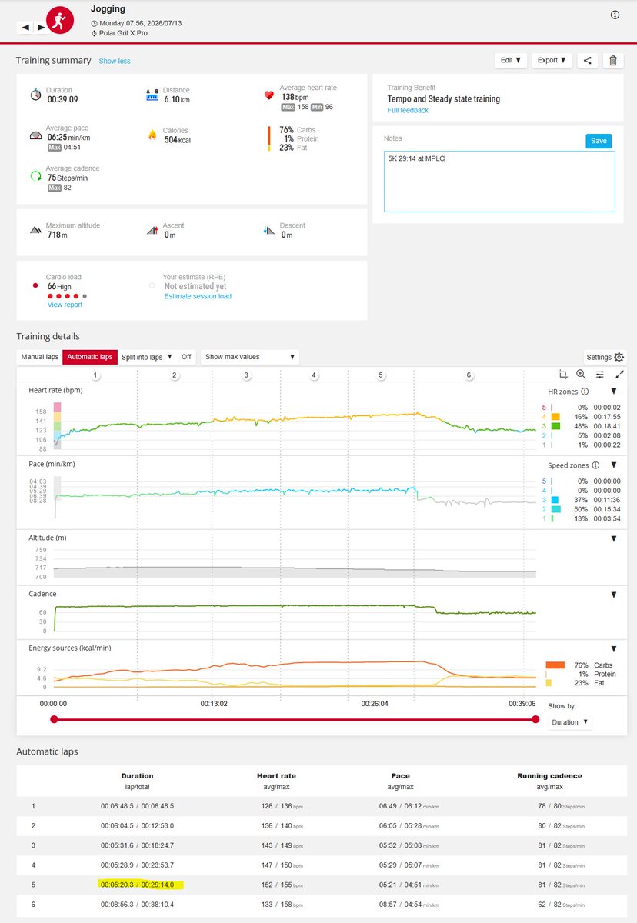
Task: Click Estimate session load link
Action: tap(198, 297)
